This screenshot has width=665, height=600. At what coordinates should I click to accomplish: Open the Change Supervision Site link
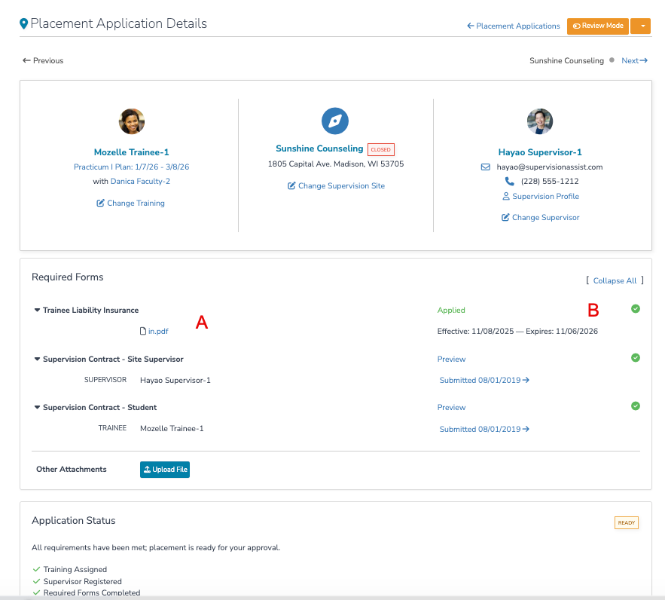point(336,186)
